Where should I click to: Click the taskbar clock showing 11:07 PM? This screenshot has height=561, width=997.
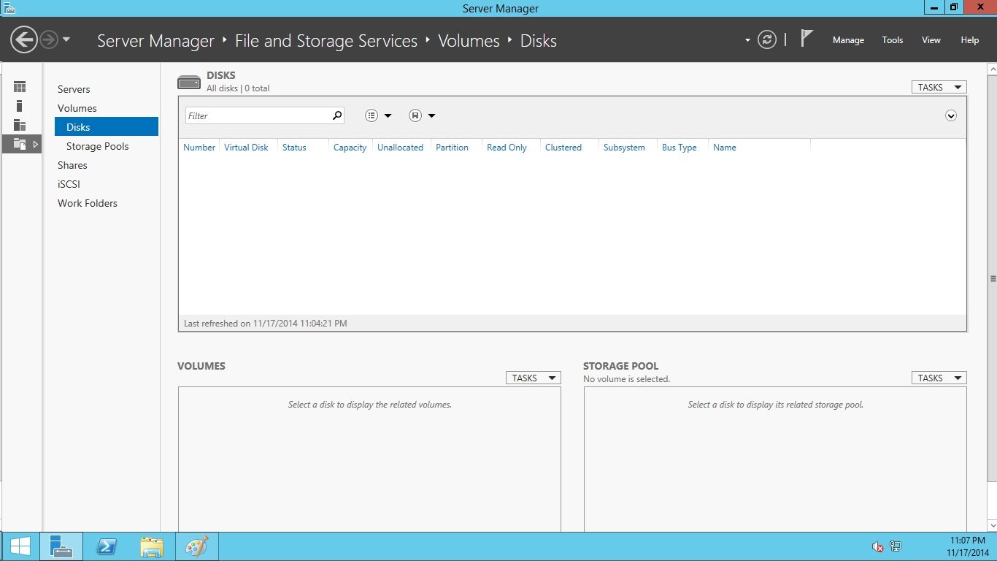[968, 546]
